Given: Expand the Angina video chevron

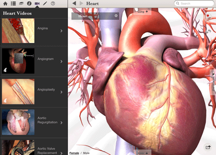Looking at the screenshot, I should coord(61,31).
